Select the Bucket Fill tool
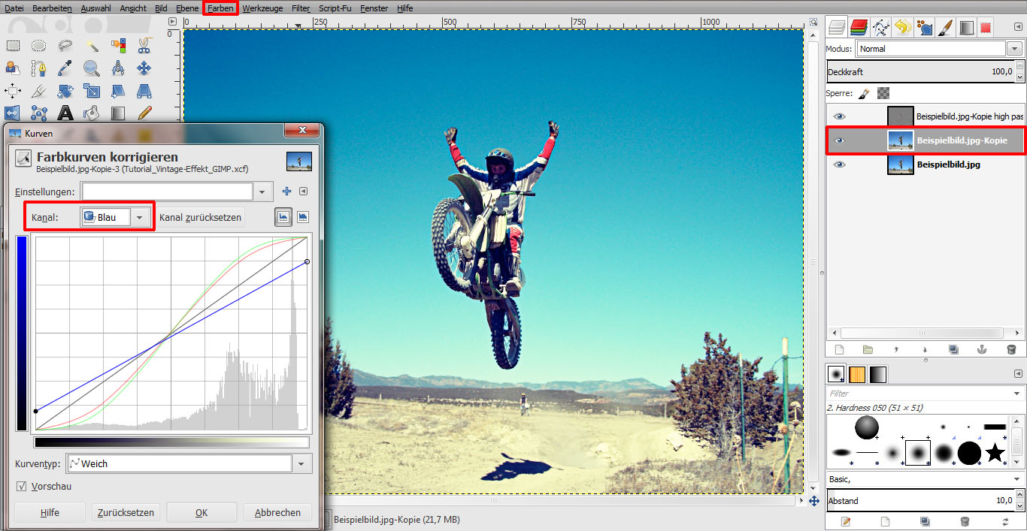1027x531 pixels. tap(91, 112)
